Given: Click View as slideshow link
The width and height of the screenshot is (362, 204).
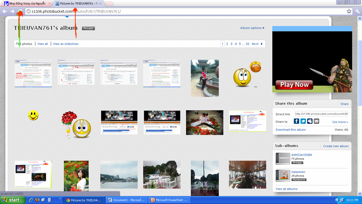Looking at the screenshot, I should [x=66, y=44].
